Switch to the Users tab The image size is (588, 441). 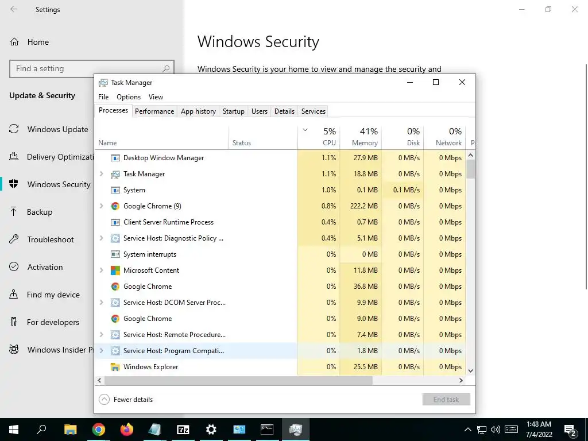pos(260,111)
